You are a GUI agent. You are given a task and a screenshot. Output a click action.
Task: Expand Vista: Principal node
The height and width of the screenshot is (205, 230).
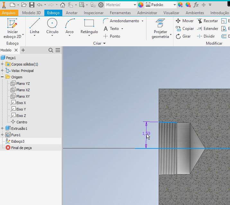coord(2,70)
